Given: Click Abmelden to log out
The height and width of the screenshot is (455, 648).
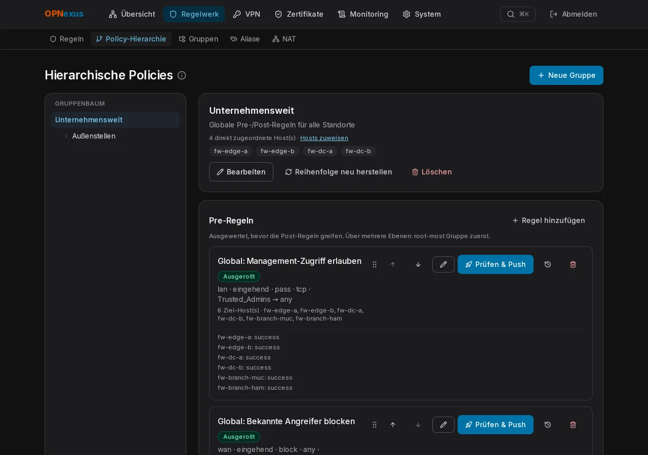Looking at the screenshot, I should pyautogui.click(x=574, y=14).
